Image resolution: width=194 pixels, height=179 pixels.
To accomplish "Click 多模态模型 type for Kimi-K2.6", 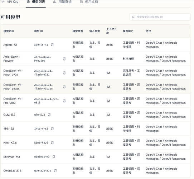I will 78,142.
